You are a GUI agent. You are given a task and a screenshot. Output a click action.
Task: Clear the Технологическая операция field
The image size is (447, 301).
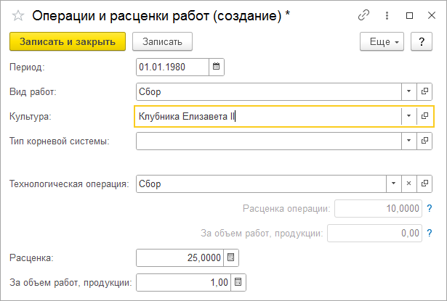(409, 184)
